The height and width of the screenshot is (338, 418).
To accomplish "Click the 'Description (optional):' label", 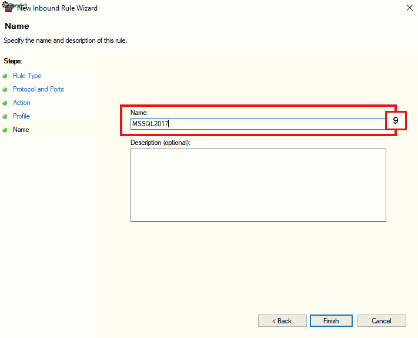I will (x=160, y=143).
